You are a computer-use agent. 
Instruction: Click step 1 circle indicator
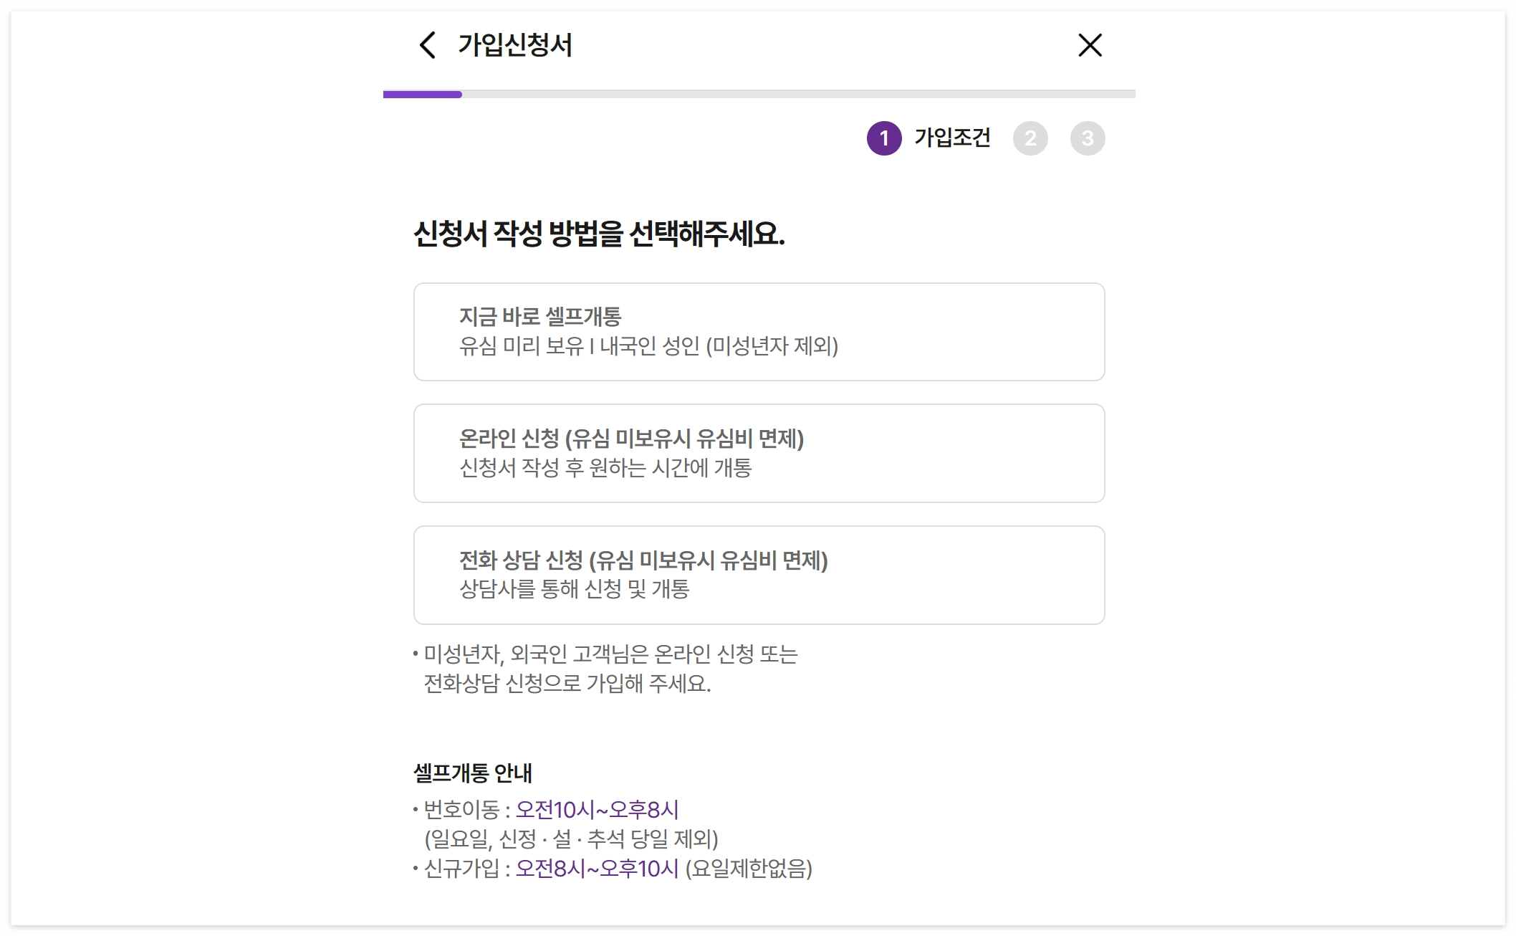point(884,138)
